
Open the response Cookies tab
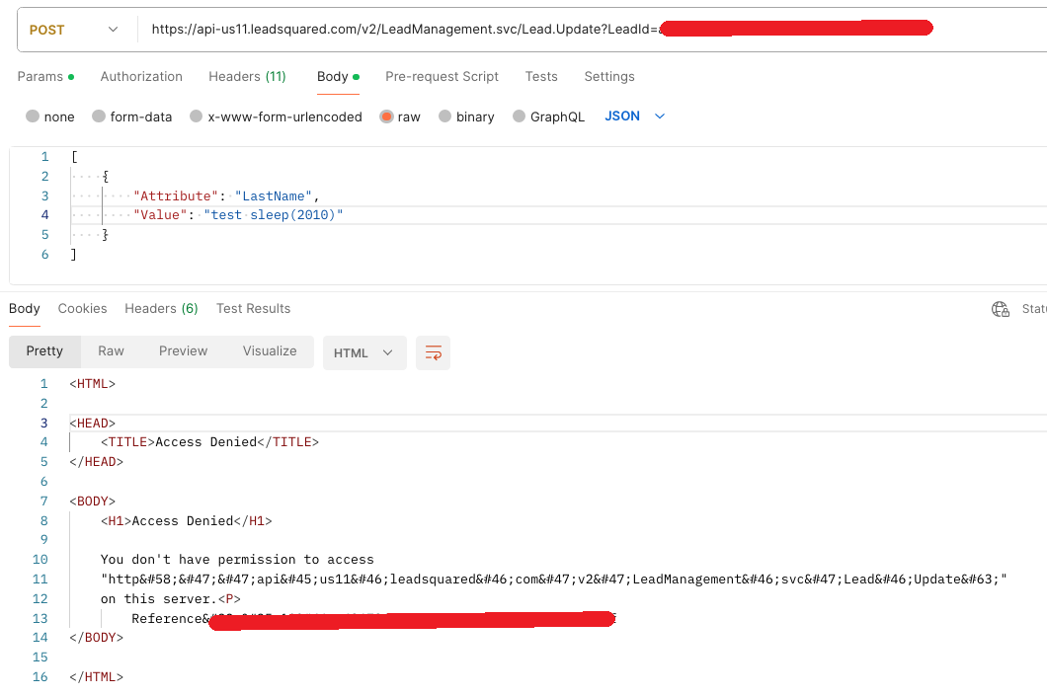point(82,308)
